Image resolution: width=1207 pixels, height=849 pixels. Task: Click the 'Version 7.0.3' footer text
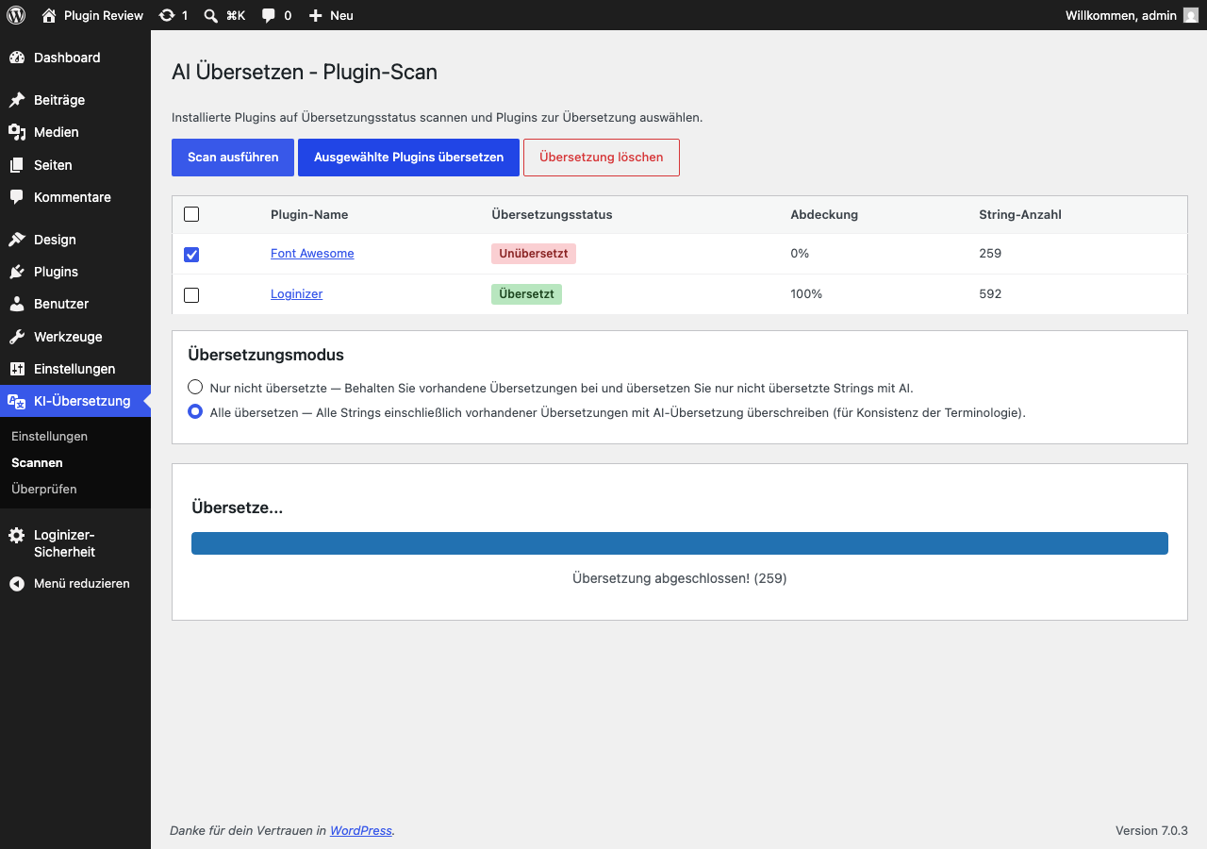(1151, 830)
